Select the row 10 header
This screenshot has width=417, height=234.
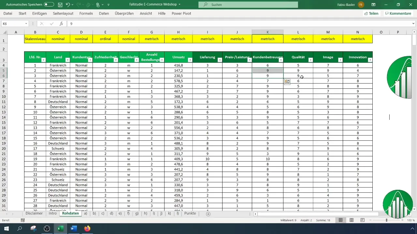tap(4, 97)
